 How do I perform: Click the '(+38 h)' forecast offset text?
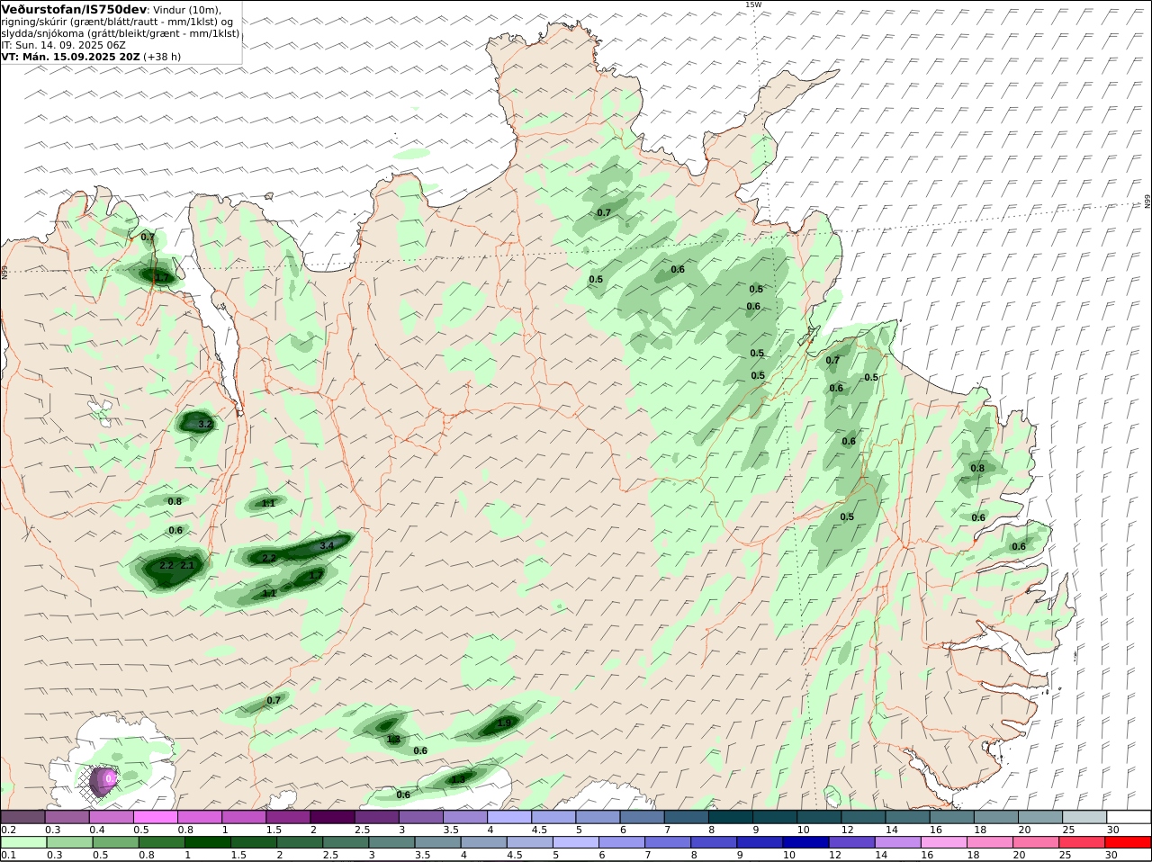(x=162, y=56)
